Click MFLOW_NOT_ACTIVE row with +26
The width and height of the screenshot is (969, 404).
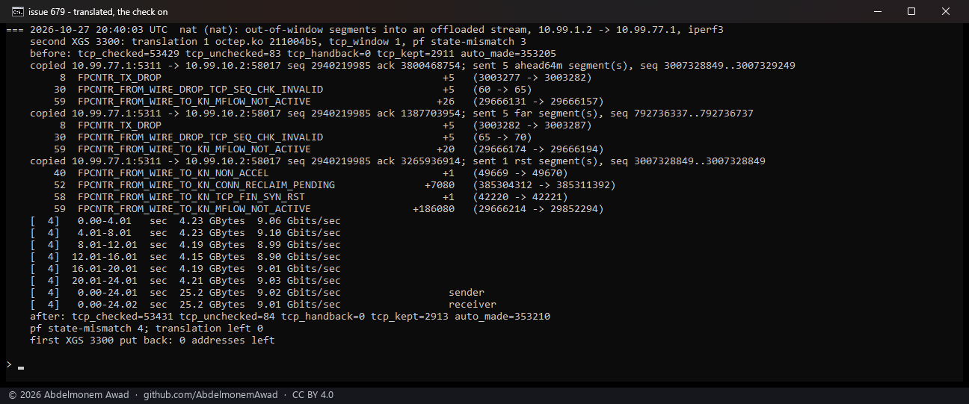pyautogui.click(x=329, y=102)
